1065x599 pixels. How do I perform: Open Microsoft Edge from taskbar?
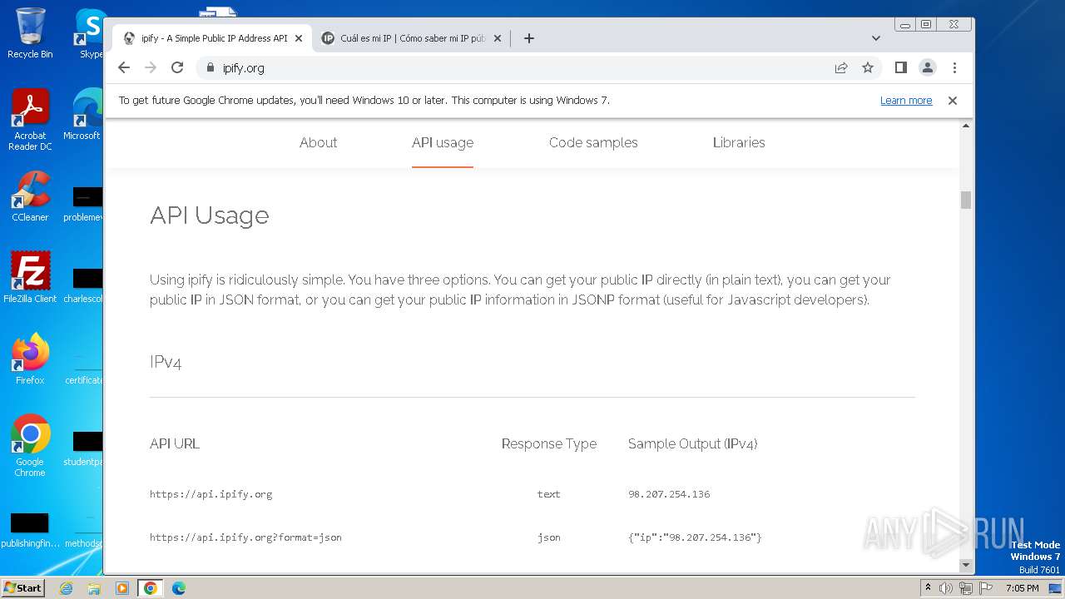click(x=179, y=588)
